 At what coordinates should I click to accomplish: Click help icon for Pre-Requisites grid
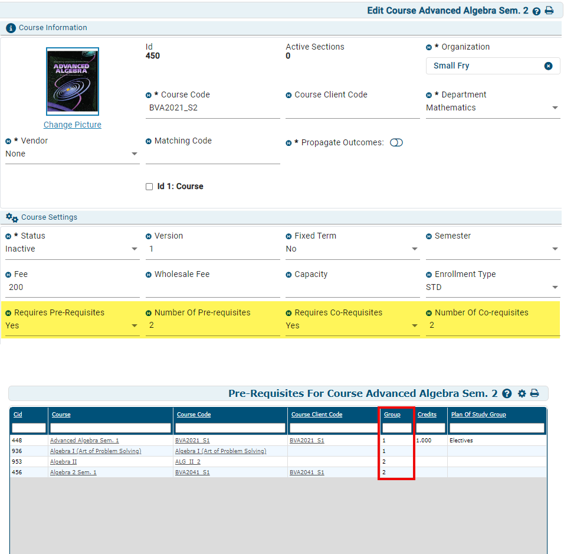[x=506, y=394]
